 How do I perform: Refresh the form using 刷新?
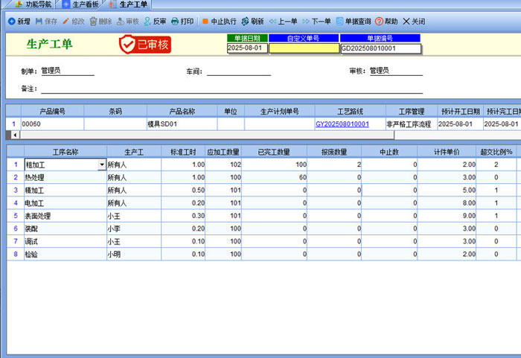252,22
